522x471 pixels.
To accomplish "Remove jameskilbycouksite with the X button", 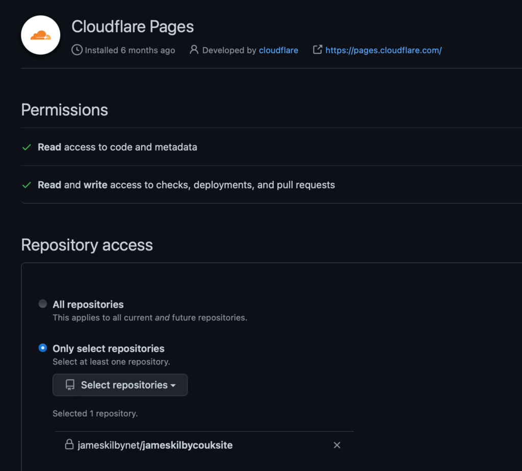I will click(x=337, y=445).
